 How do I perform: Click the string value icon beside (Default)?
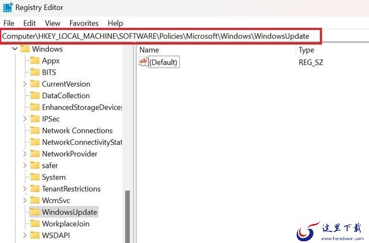point(143,62)
